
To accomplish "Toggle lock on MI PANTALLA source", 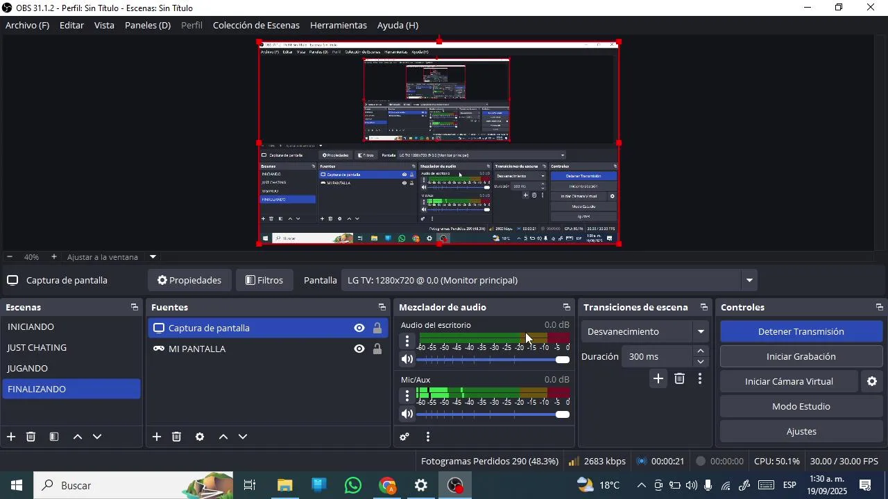I will [x=377, y=349].
